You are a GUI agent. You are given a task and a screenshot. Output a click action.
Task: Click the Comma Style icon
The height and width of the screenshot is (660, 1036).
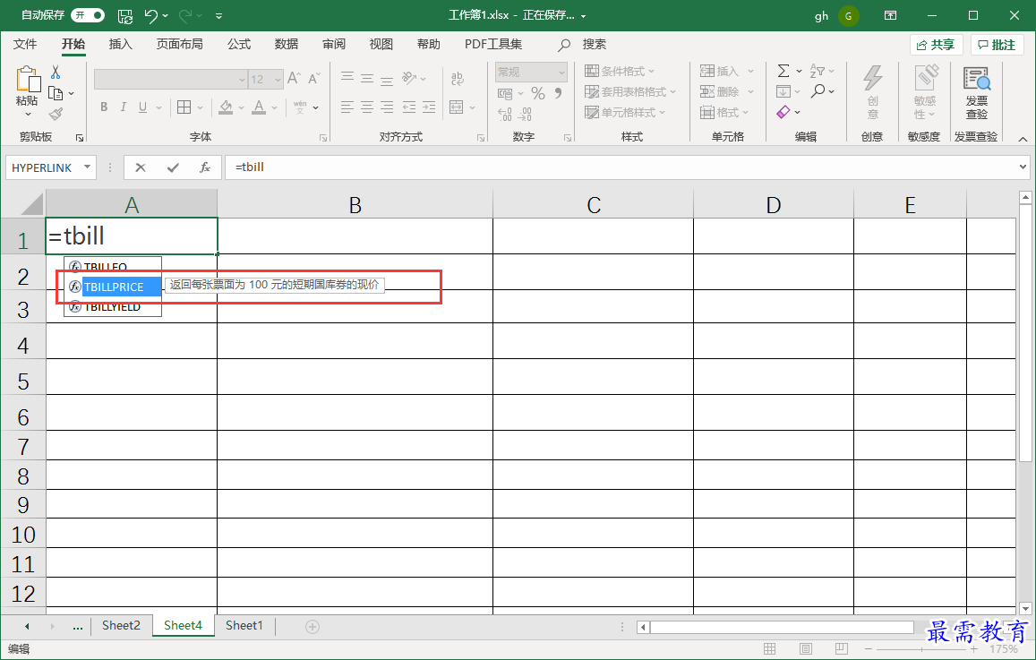[x=559, y=94]
